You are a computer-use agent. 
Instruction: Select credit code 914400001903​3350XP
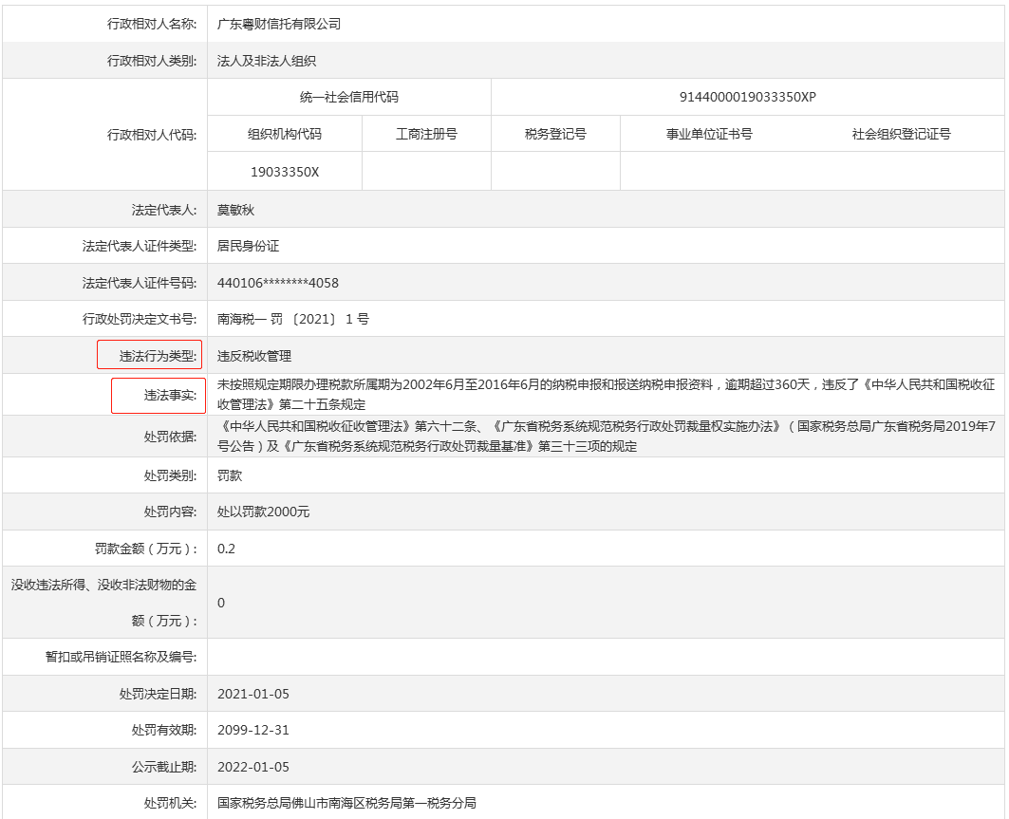pyautogui.click(x=748, y=97)
